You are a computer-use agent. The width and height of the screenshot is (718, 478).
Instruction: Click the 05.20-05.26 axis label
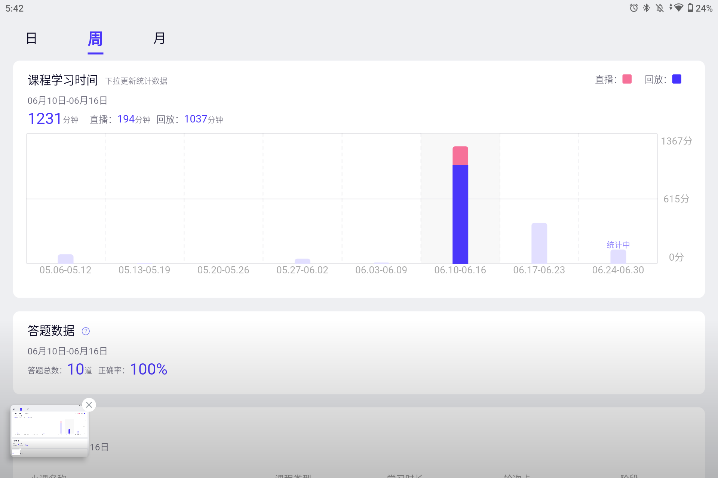pyautogui.click(x=223, y=270)
